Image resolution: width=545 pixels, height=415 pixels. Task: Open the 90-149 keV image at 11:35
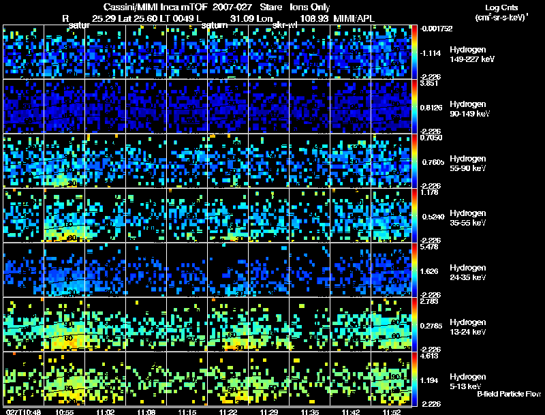pyautogui.click(x=309, y=106)
